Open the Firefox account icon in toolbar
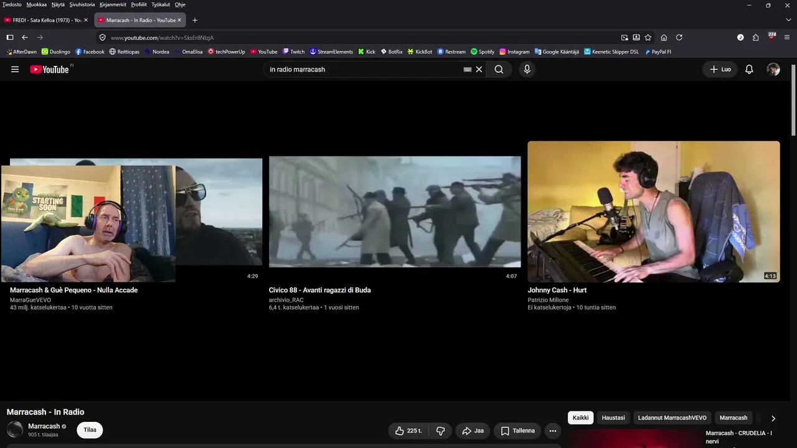The height and width of the screenshot is (448, 797). (740, 37)
